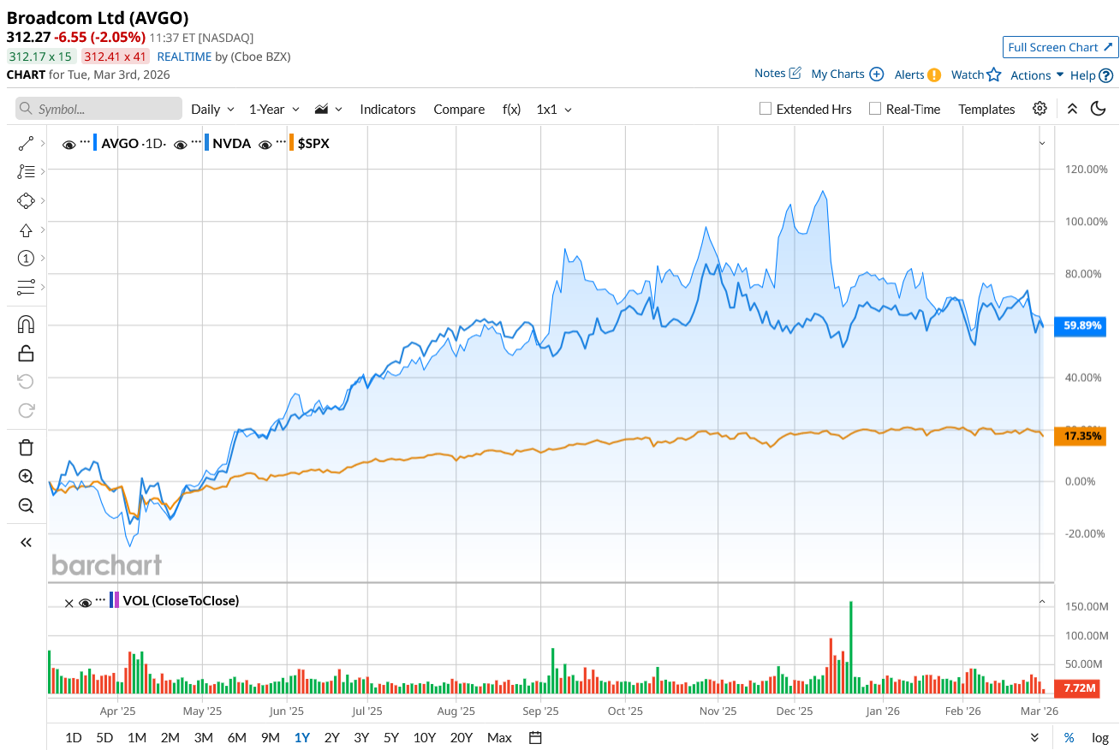Viewport: 1120px width, 750px height.
Task: Click the lock drawings padlock icon
Action: (26, 353)
